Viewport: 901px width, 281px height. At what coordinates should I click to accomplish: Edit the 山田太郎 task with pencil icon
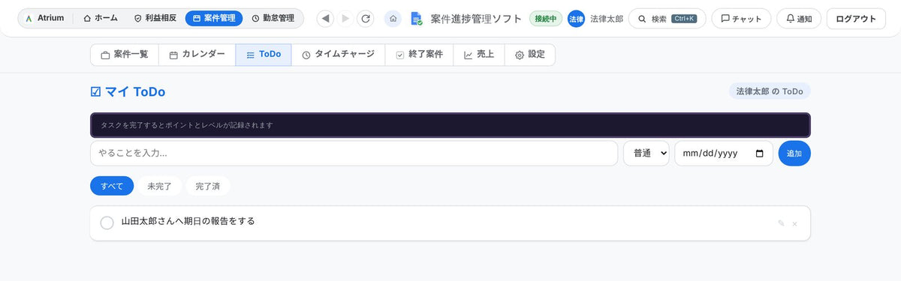[782, 223]
